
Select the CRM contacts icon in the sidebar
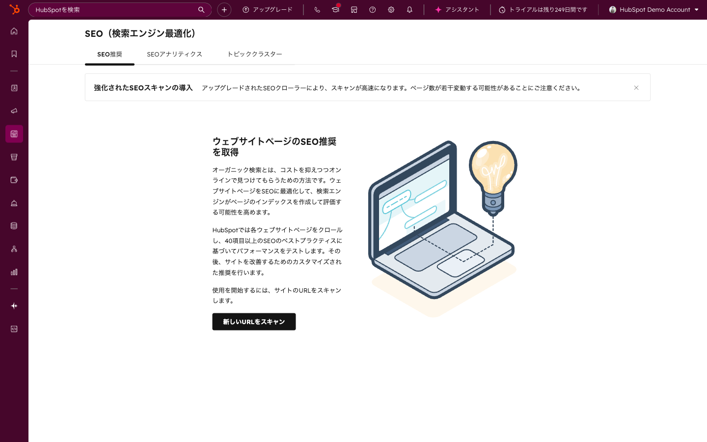(x=14, y=88)
